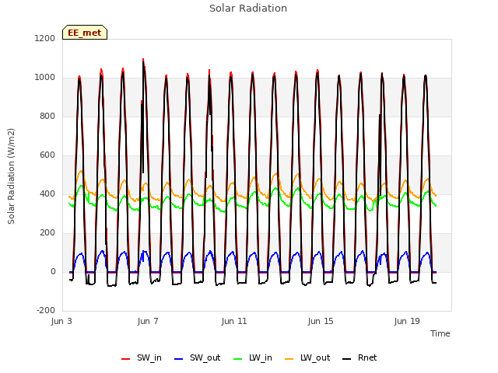498x373 pixels.
Task: Click the Jun 11 x-axis tick label
Action: tap(234, 321)
